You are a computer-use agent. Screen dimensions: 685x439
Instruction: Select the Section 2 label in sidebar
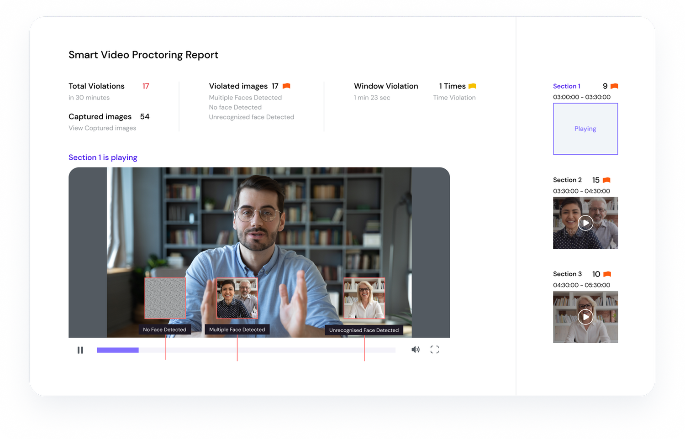(x=567, y=180)
